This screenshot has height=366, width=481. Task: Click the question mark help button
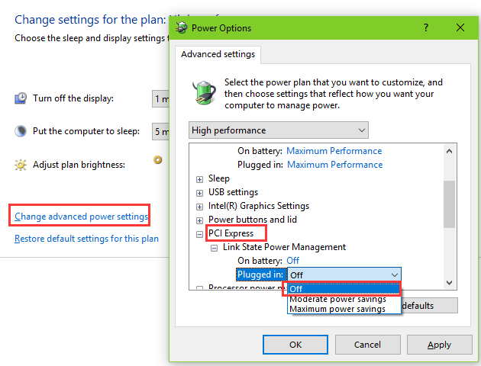pos(426,27)
